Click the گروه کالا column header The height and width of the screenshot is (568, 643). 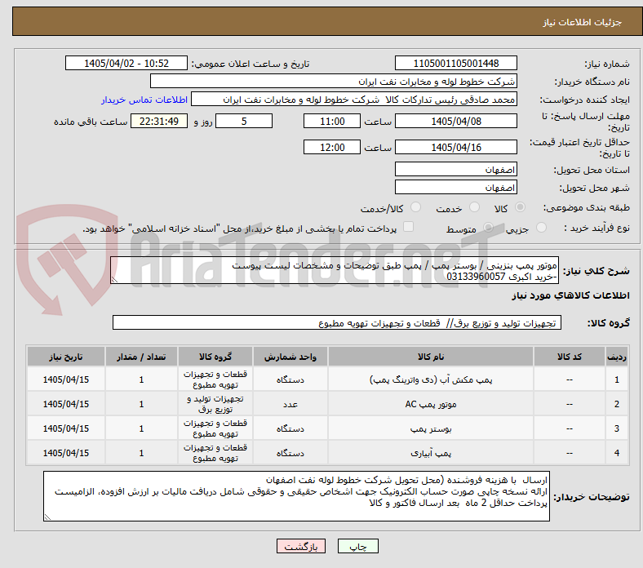tap(215, 357)
